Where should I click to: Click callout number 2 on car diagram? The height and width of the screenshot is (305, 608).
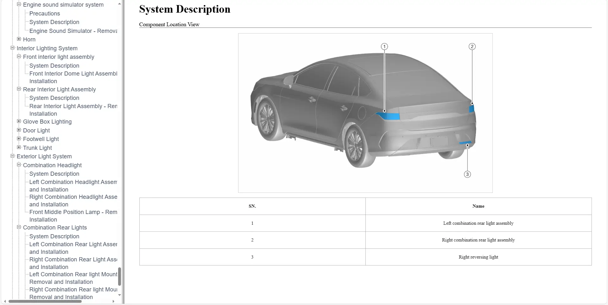click(472, 47)
